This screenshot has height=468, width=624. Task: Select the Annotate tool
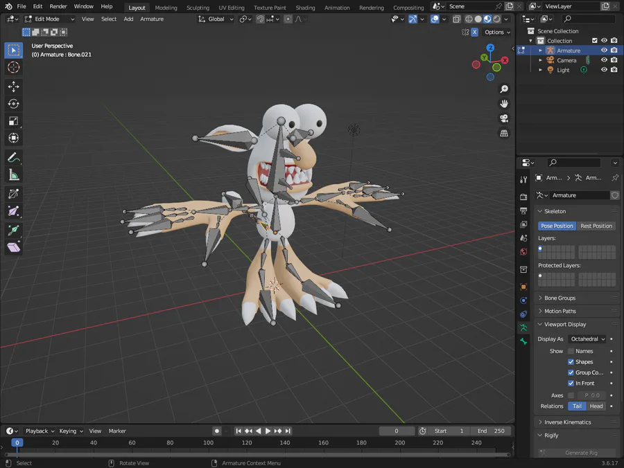[14, 158]
